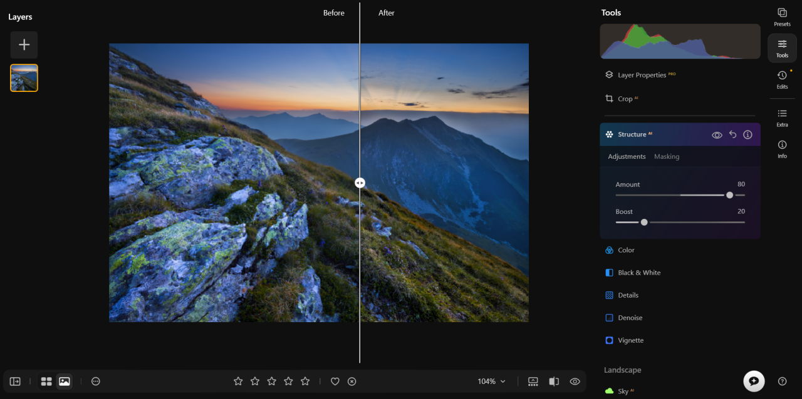Expand the Denoise tool
The image size is (802, 399).
(x=680, y=318)
